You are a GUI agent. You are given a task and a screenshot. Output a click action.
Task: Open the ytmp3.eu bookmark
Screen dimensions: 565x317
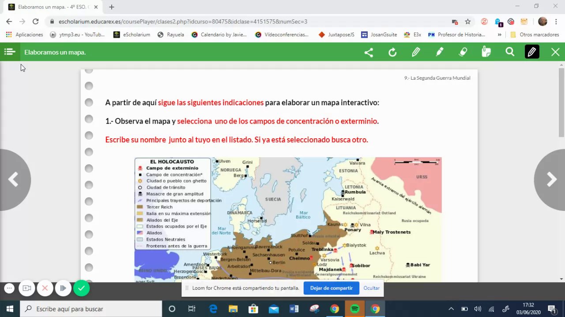click(77, 34)
